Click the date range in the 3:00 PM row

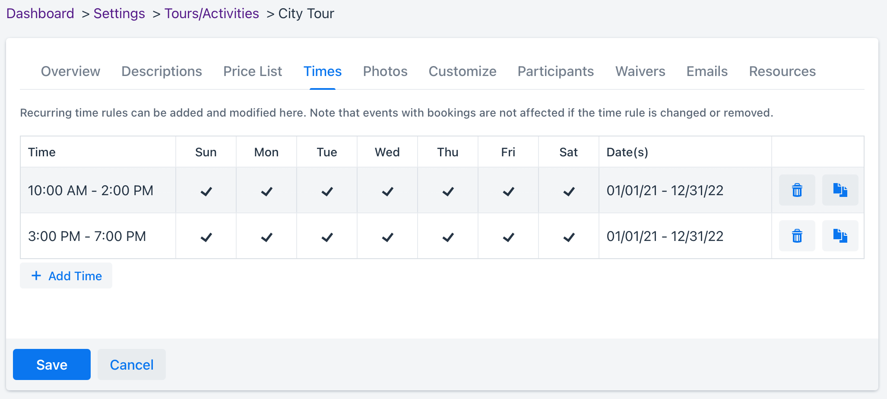[x=665, y=236]
